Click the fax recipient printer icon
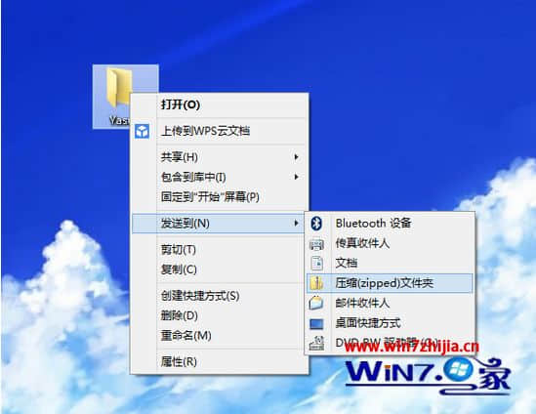 click(x=316, y=244)
